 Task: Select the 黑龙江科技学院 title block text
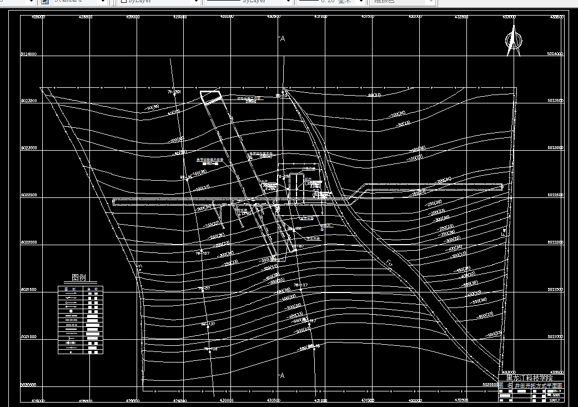(x=529, y=378)
